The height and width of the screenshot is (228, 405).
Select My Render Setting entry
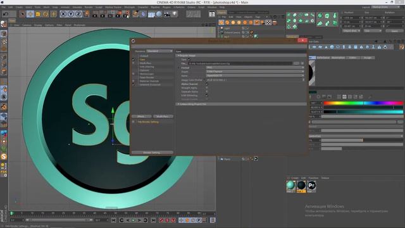pyautogui.click(x=148, y=122)
